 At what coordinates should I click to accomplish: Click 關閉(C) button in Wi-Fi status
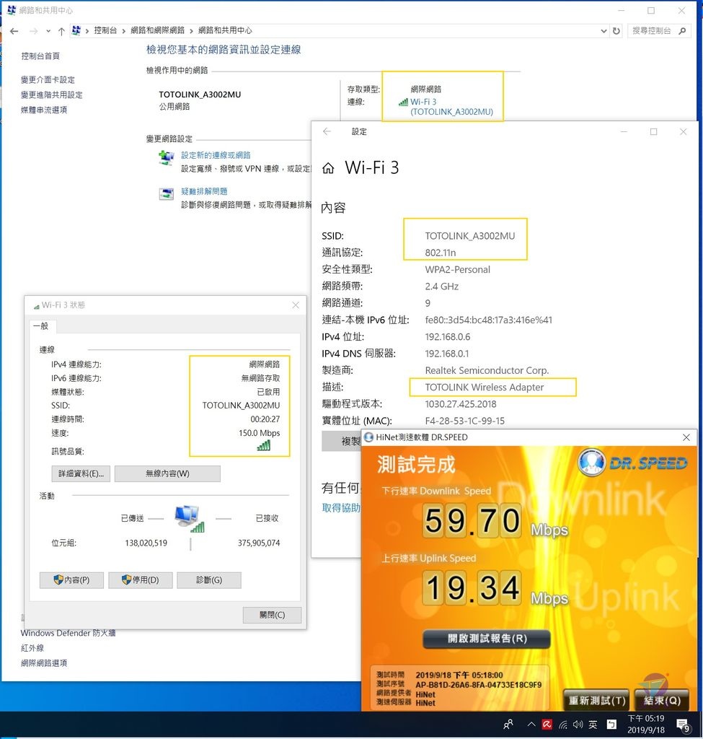tap(272, 615)
